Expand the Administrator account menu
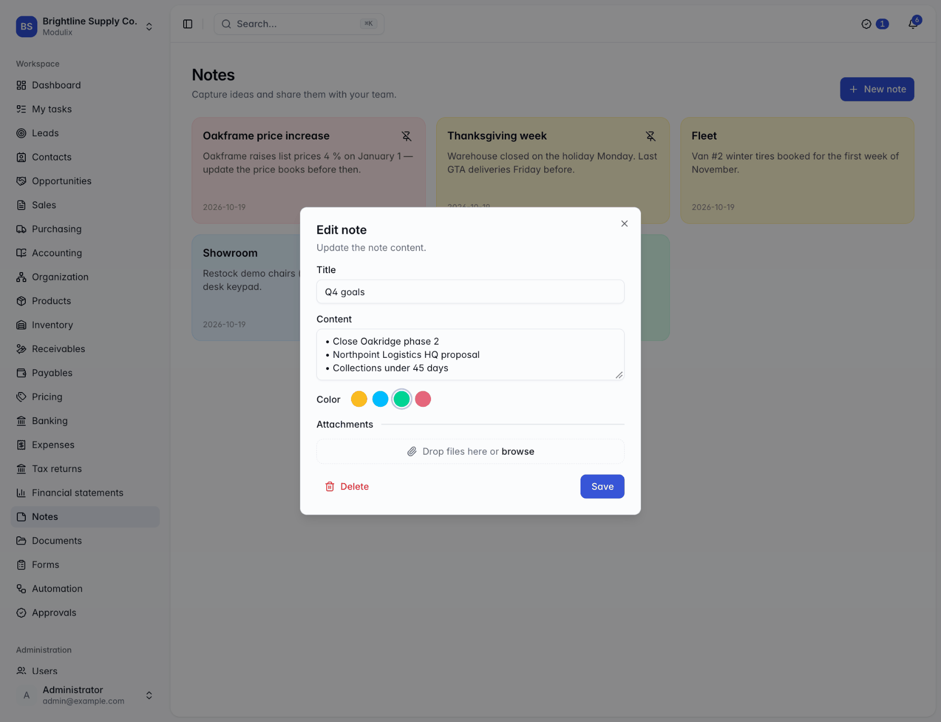 [149, 695]
